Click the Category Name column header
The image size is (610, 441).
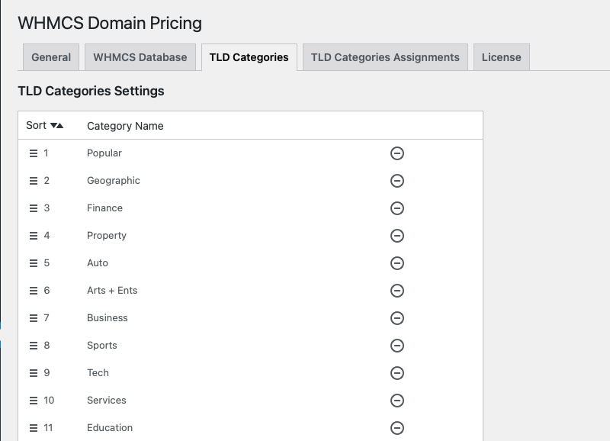[x=125, y=126]
